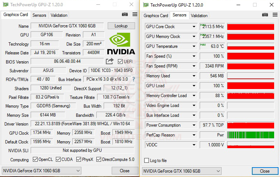The width and height of the screenshot is (280, 177).
Task: Toggle the UEFI checkbox
Action: pos(120,62)
